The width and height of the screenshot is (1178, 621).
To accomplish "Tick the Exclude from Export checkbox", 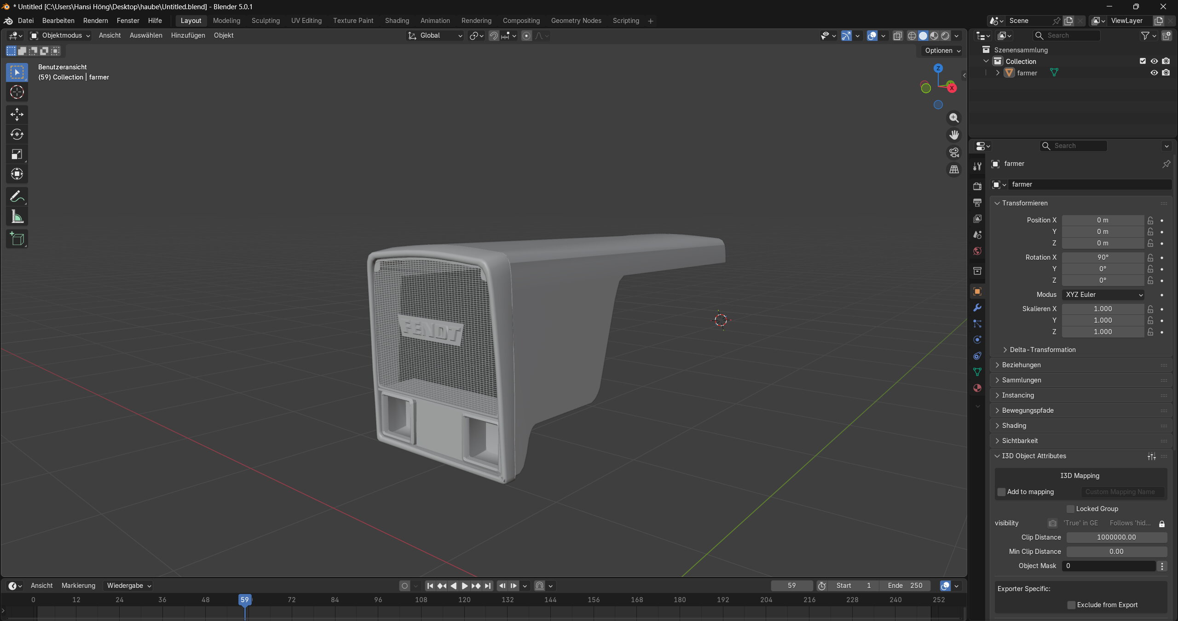I will [x=1071, y=605].
